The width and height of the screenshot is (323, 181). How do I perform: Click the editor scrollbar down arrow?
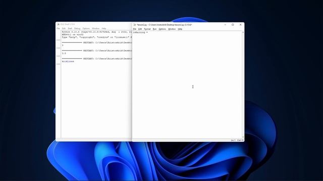[243, 137]
